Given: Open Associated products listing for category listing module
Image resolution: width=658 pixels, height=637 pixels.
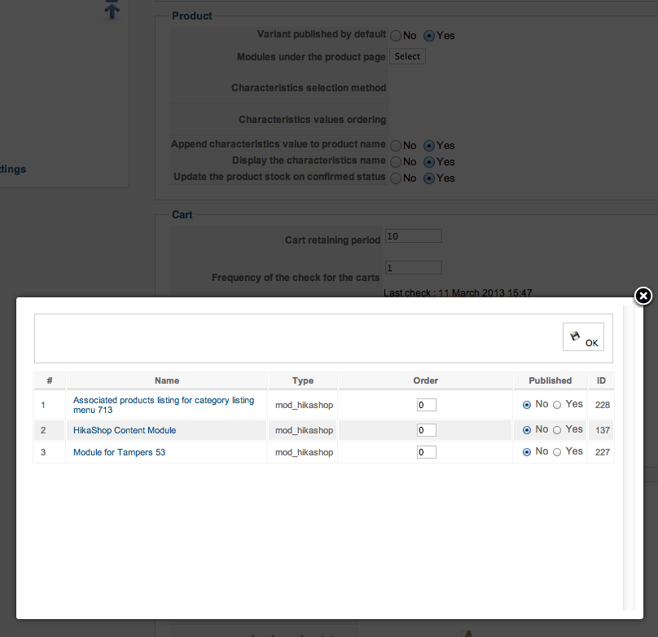Looking at the screenshot, I should click(x=164, y=405).
